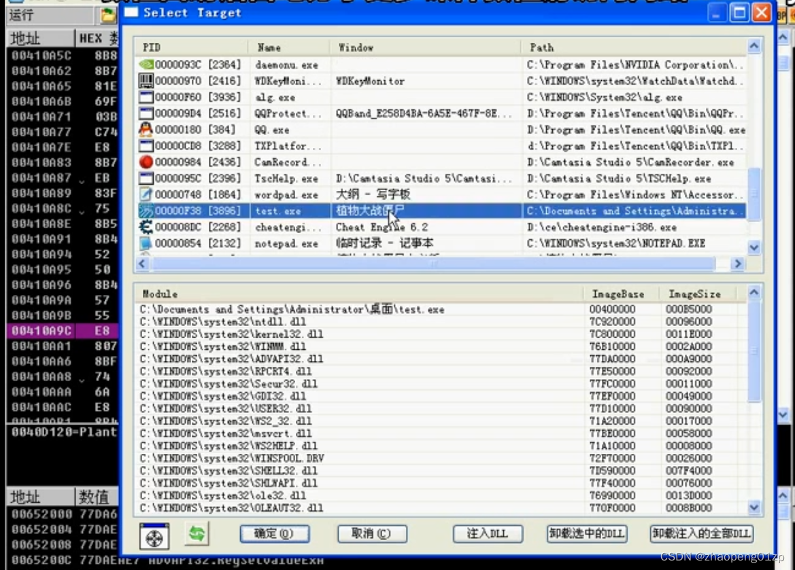Select the WINSPOOL.DRV module row
The height and width of the screenshot is (570, 795).
coord(440,458)
